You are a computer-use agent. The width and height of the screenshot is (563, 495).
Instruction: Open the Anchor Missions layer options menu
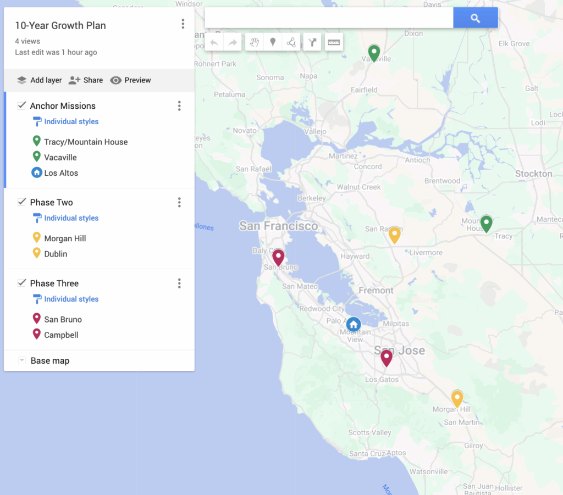pos(179,106)
